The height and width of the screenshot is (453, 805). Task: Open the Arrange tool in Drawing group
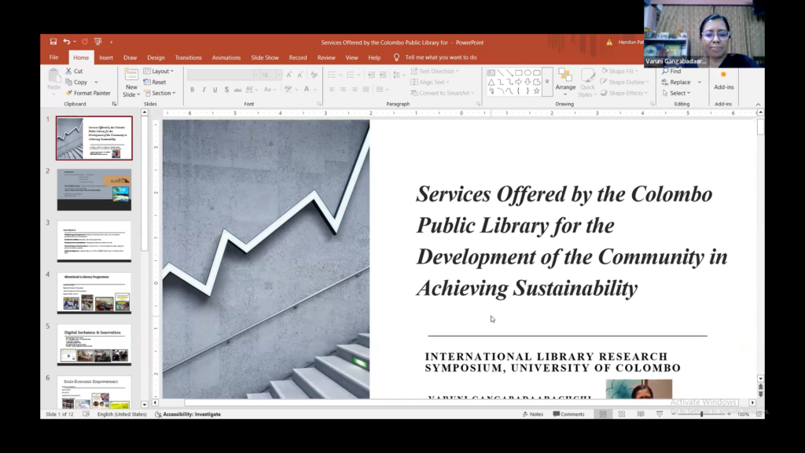pyautogui.click(x=565, y=81)
